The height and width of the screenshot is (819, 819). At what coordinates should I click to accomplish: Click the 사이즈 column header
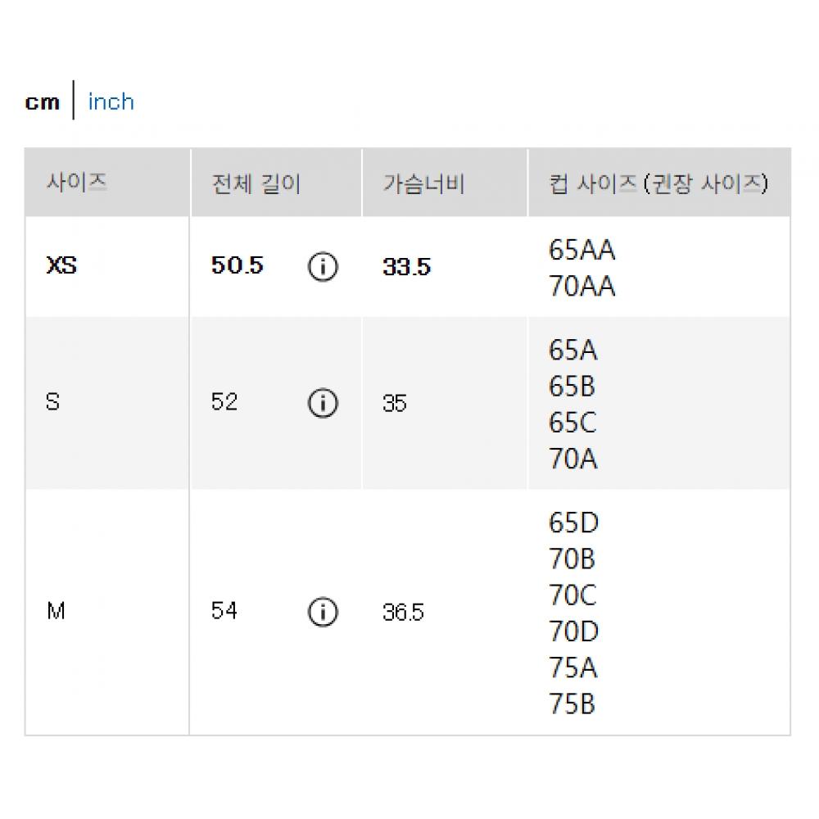point(77,183)
